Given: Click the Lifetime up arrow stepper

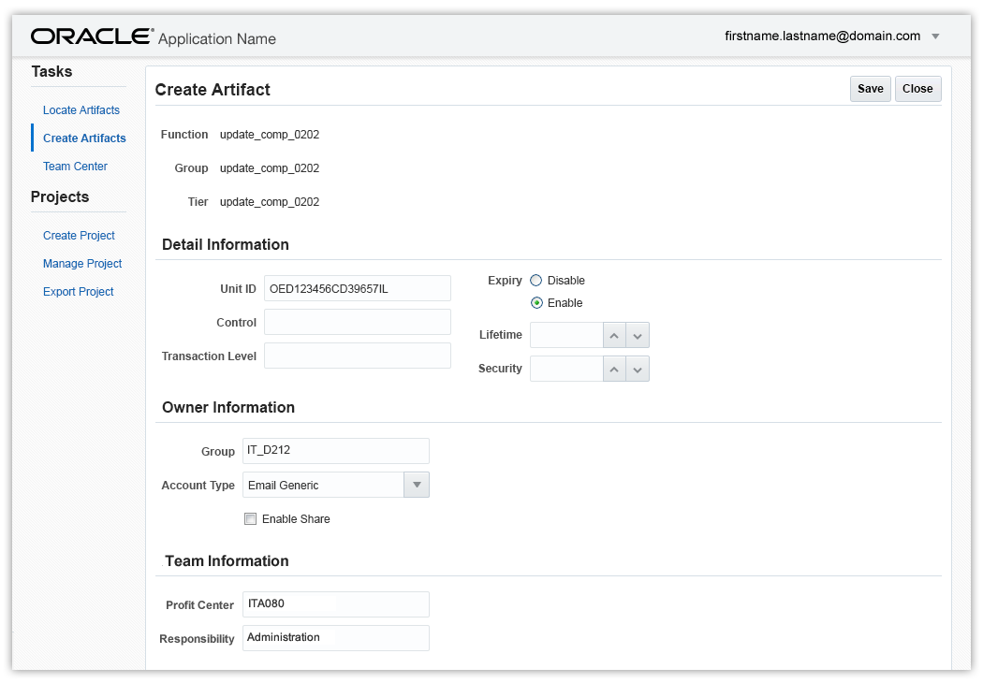Looking at the screenshot, I should pyautogui.click(x=614, y=335).
